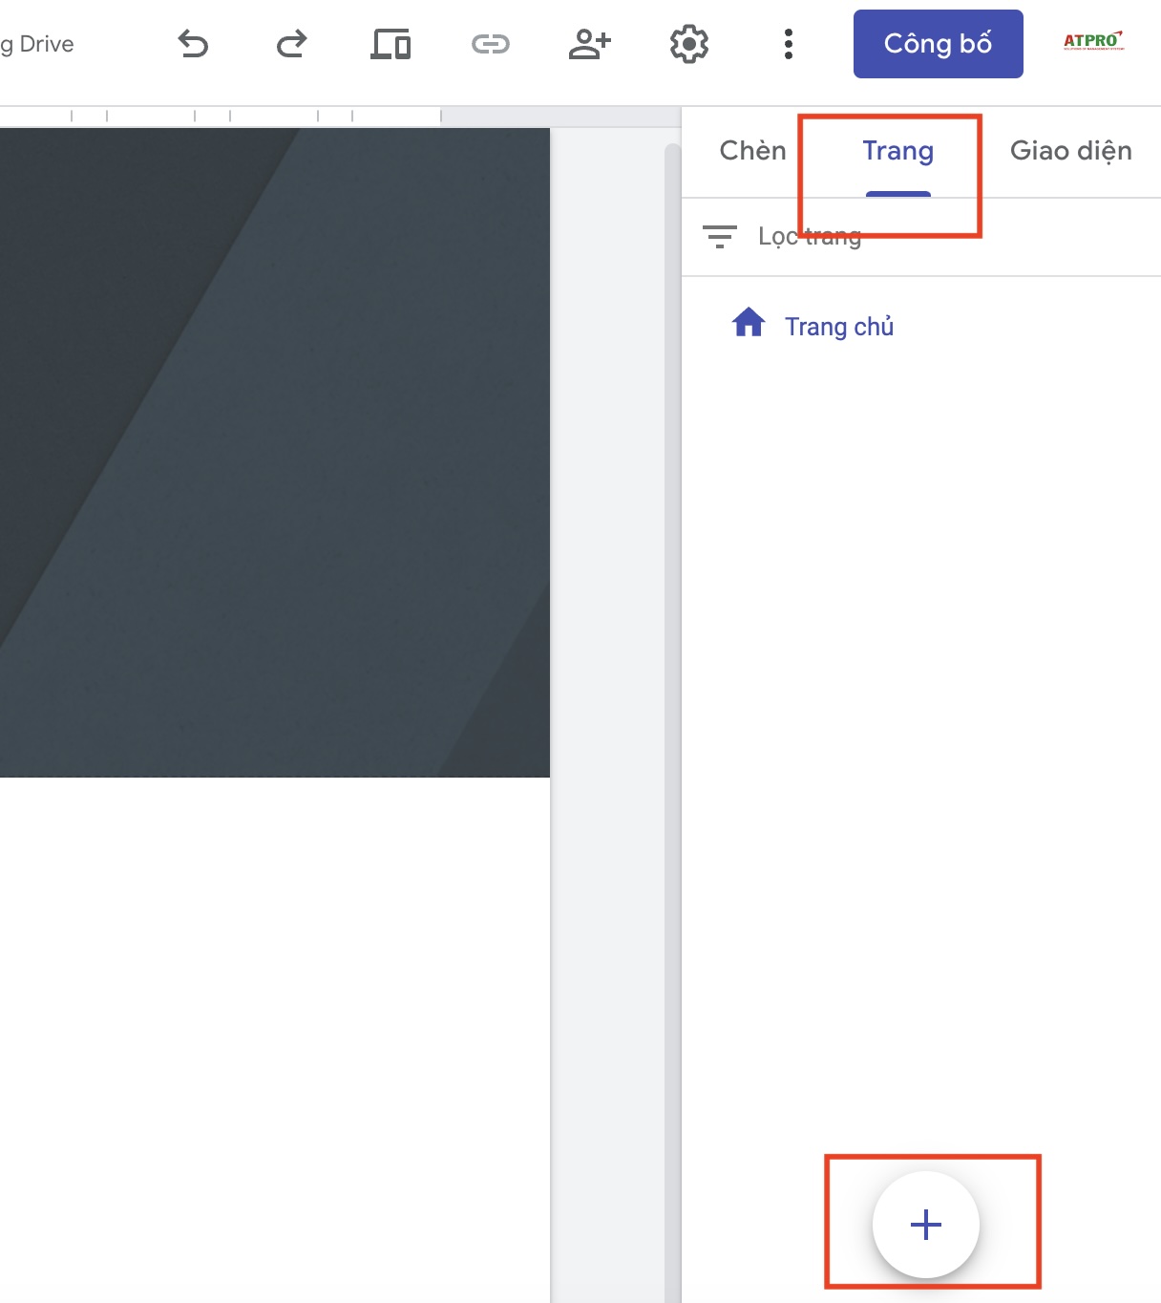Switch to the Trang tab
Image resolution: width=1161 pixels, height=1303 pixels.
click(x=898, y=151)
